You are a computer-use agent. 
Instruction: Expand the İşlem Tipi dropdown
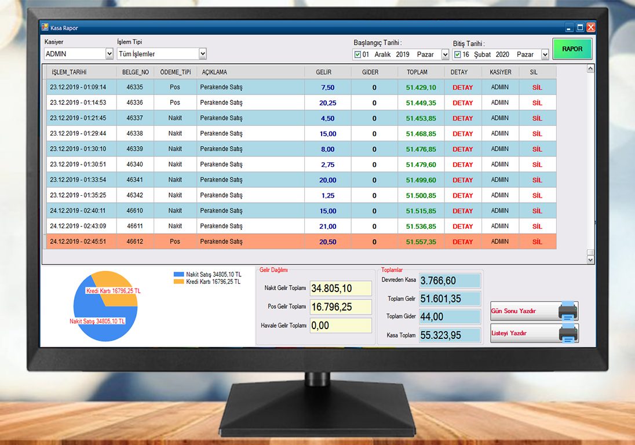pos(202,54)
